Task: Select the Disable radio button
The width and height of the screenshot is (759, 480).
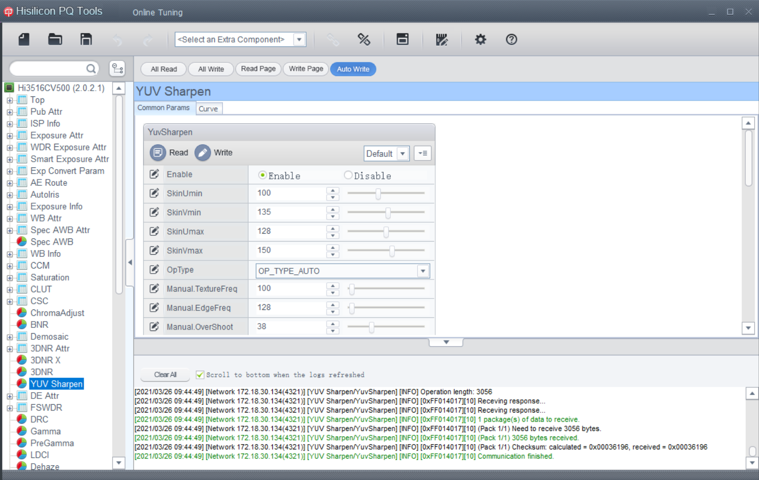Action: coord(348,175)
